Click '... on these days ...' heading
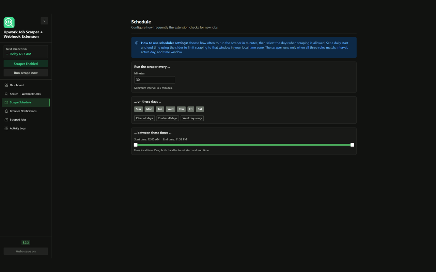Viewport: 436px width, 272px height. [x=148, y=102]
